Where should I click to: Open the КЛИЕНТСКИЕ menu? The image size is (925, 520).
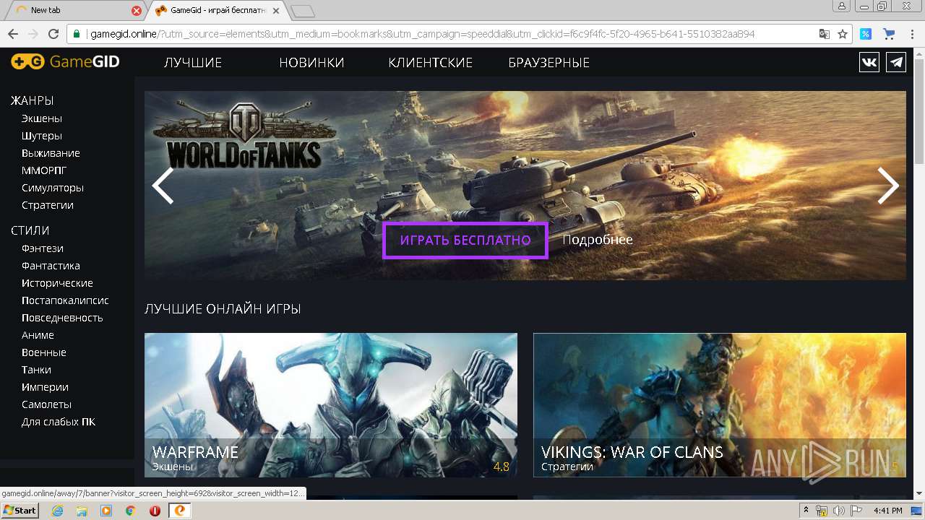430,63
